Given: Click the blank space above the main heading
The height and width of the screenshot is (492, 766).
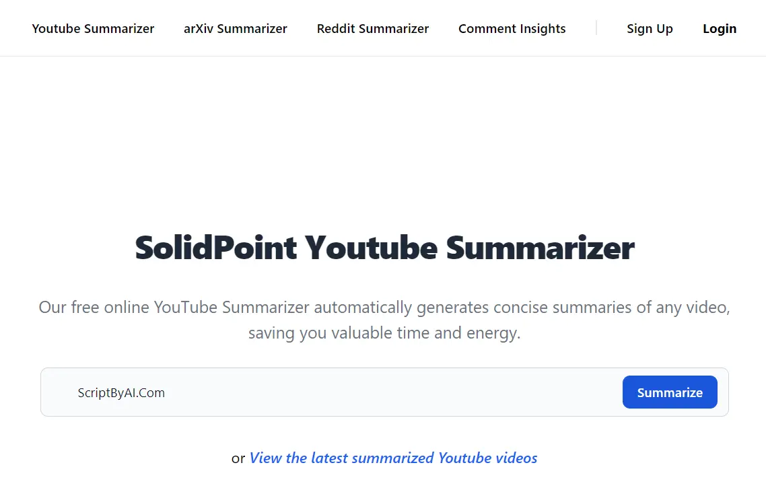Looking at the screenshot, I should (x=384, y=148).
